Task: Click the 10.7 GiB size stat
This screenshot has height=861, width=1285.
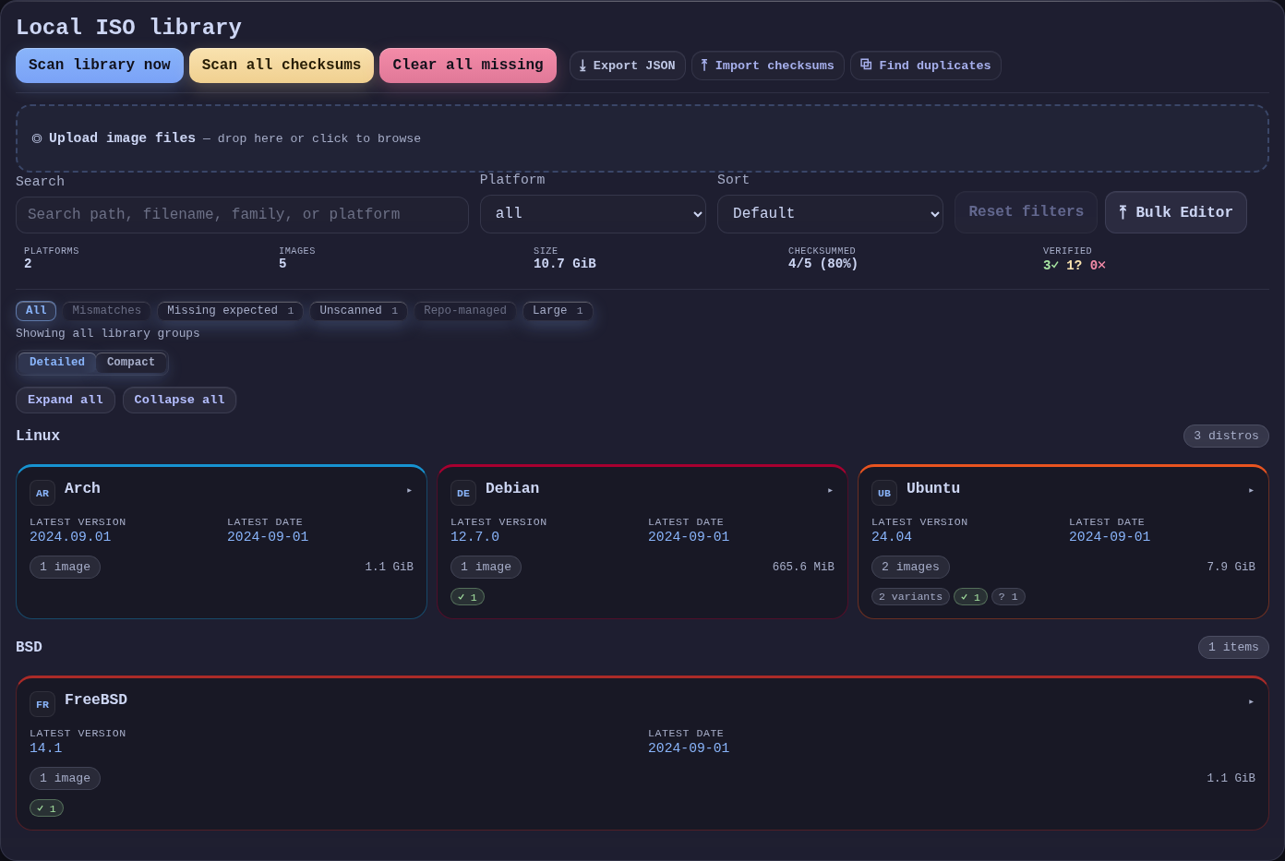Action: tap(565, 264)
